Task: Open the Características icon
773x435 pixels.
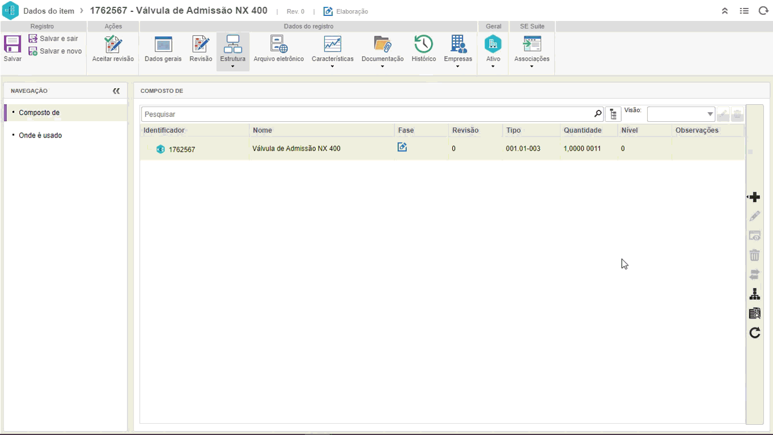Action: pyautogui.click(x=333, y=44)
